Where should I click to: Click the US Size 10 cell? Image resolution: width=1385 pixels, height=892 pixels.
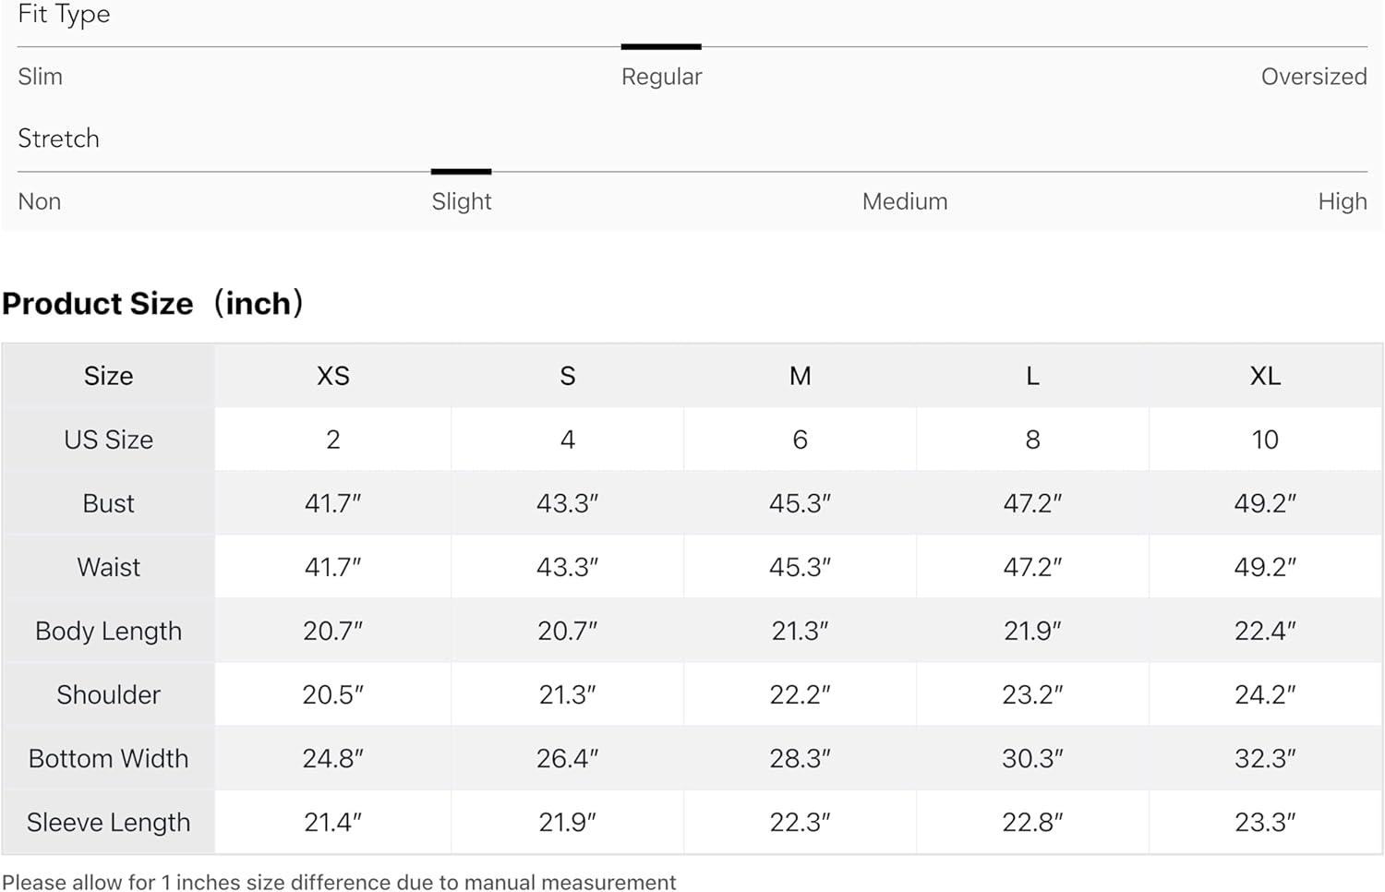(x=1264, y=440)
